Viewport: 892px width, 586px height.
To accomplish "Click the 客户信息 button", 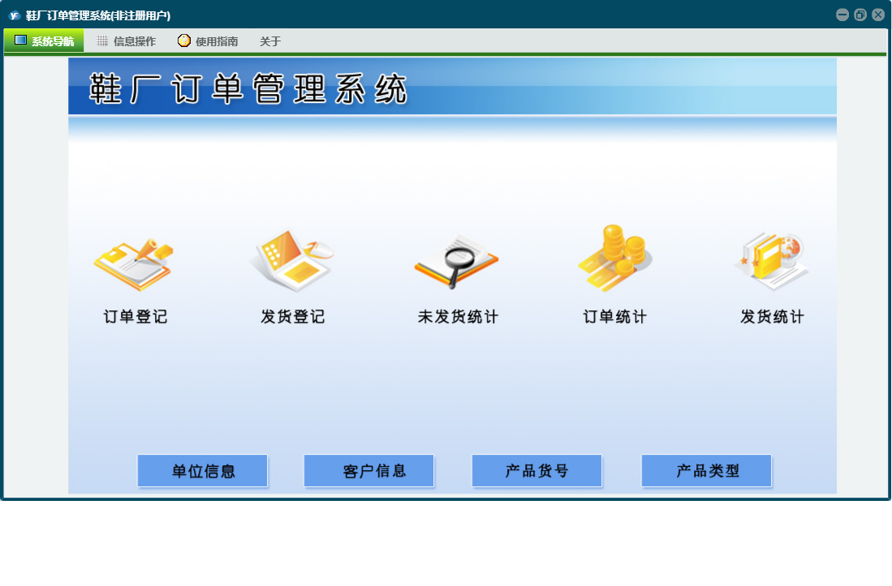I will [368, 471].
